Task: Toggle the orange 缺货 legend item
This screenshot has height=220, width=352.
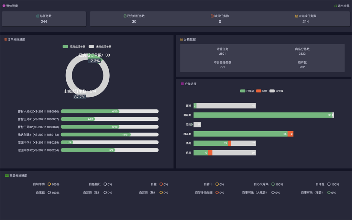Action: 258,91
